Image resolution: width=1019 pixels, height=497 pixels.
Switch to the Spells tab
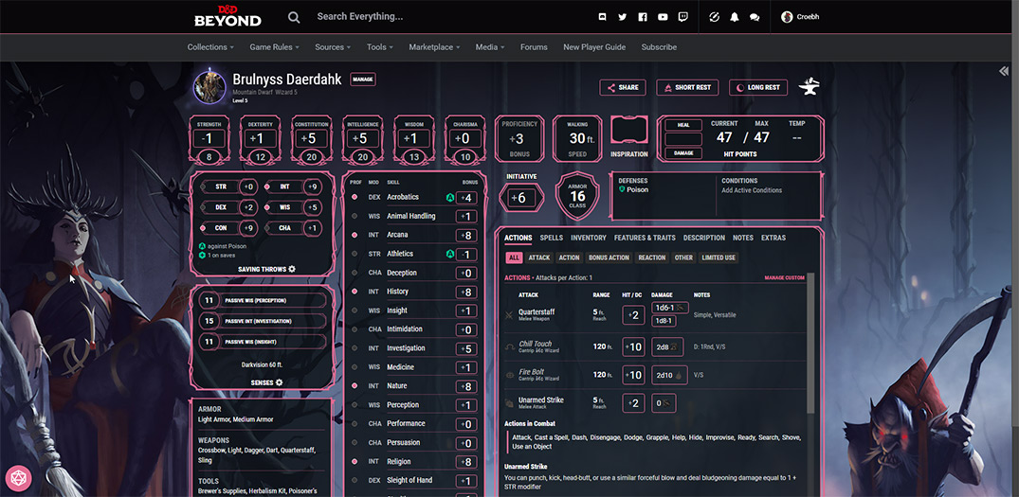[551, 238]
